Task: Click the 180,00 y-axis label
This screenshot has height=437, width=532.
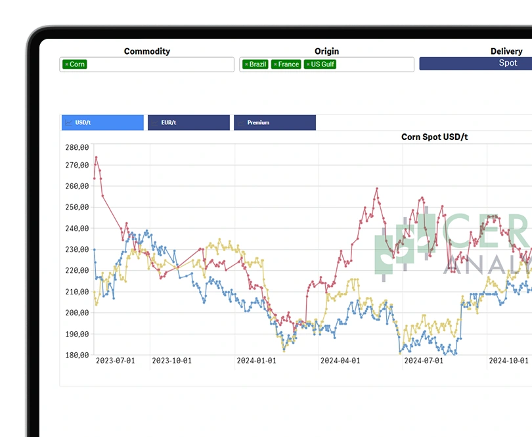Action: click(x=77, y=355)
